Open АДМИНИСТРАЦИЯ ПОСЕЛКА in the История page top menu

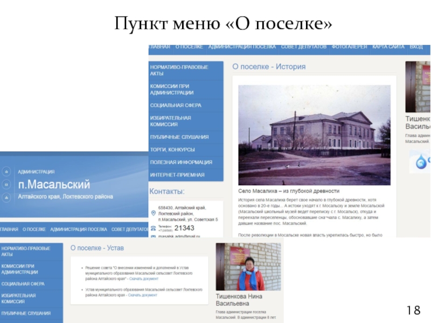click(x=242, y=47)
